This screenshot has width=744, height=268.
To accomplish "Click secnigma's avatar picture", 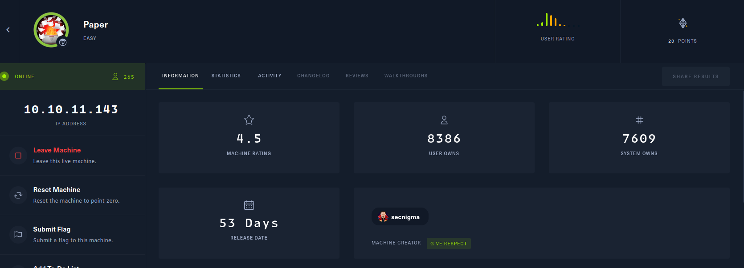I will click(383, 217).
